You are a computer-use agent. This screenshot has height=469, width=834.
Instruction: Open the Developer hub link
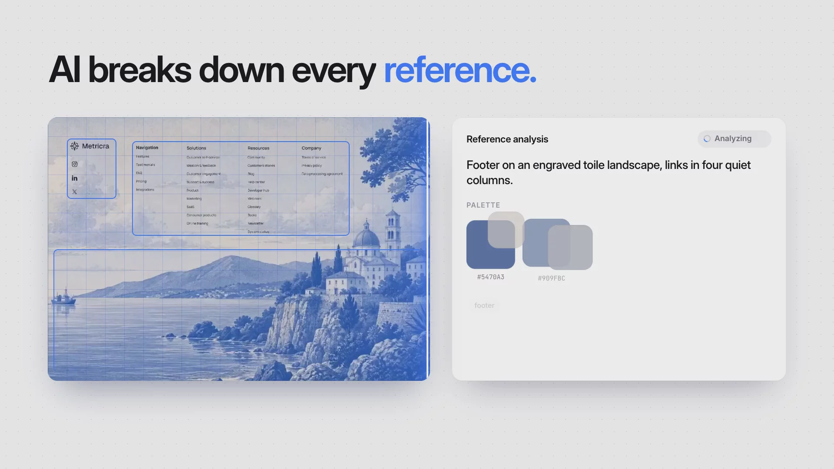coord(258,190)
